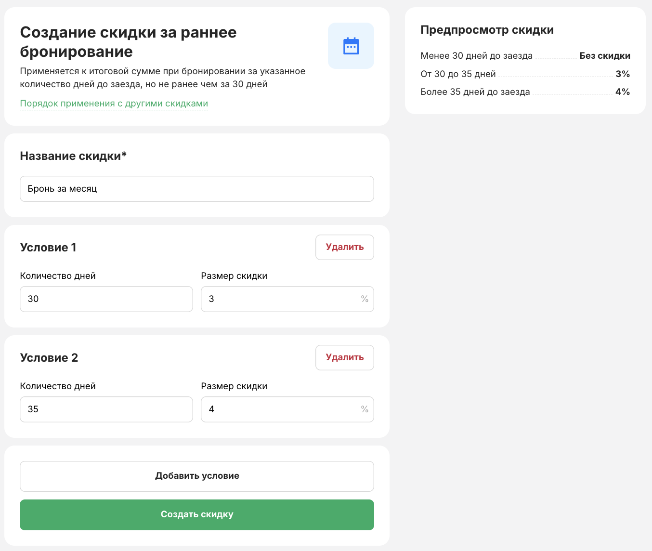The width and height of the screenshot is (652, 551).
Task: Submit with the green 'Создать скидку' button
Action: pos(197,515)
